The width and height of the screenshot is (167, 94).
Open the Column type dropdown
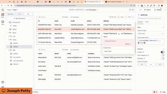click(x=151, y=34)
